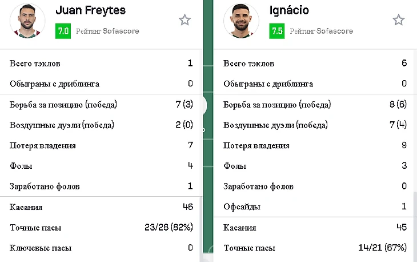
Task: Click the star icon beside Ignácio
Action: click(398, 21)
